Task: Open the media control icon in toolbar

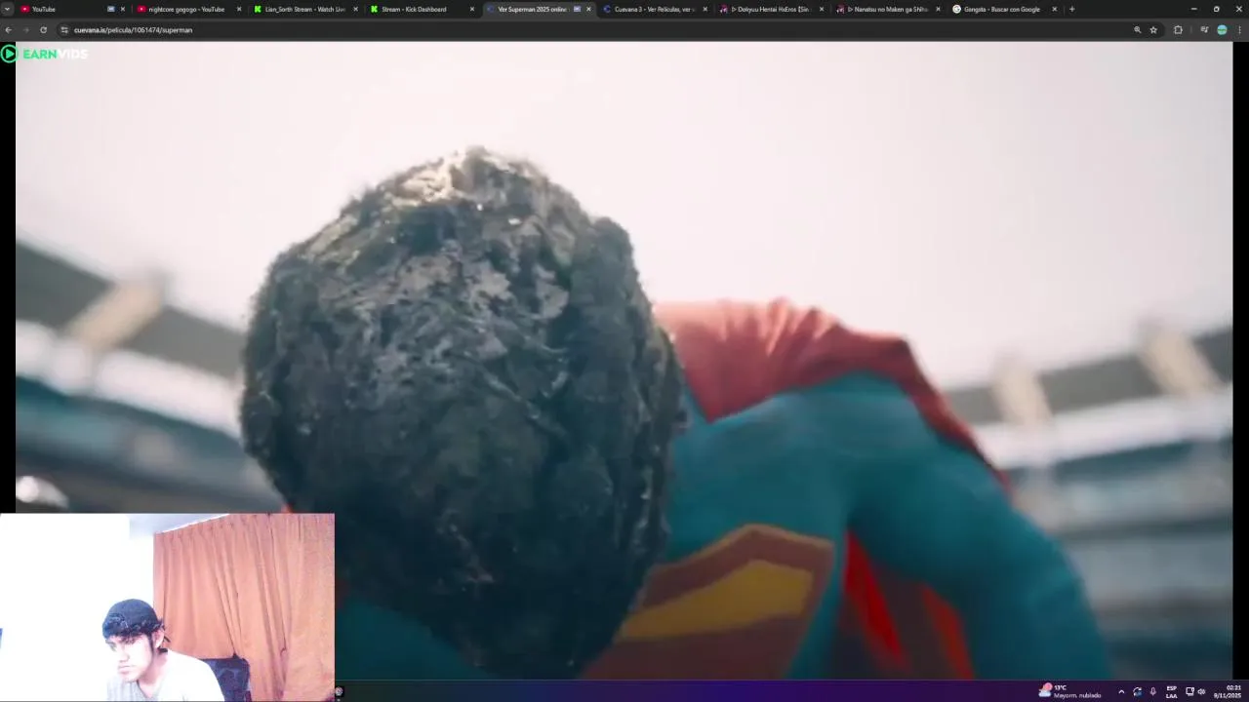Action: point(1204,30)
